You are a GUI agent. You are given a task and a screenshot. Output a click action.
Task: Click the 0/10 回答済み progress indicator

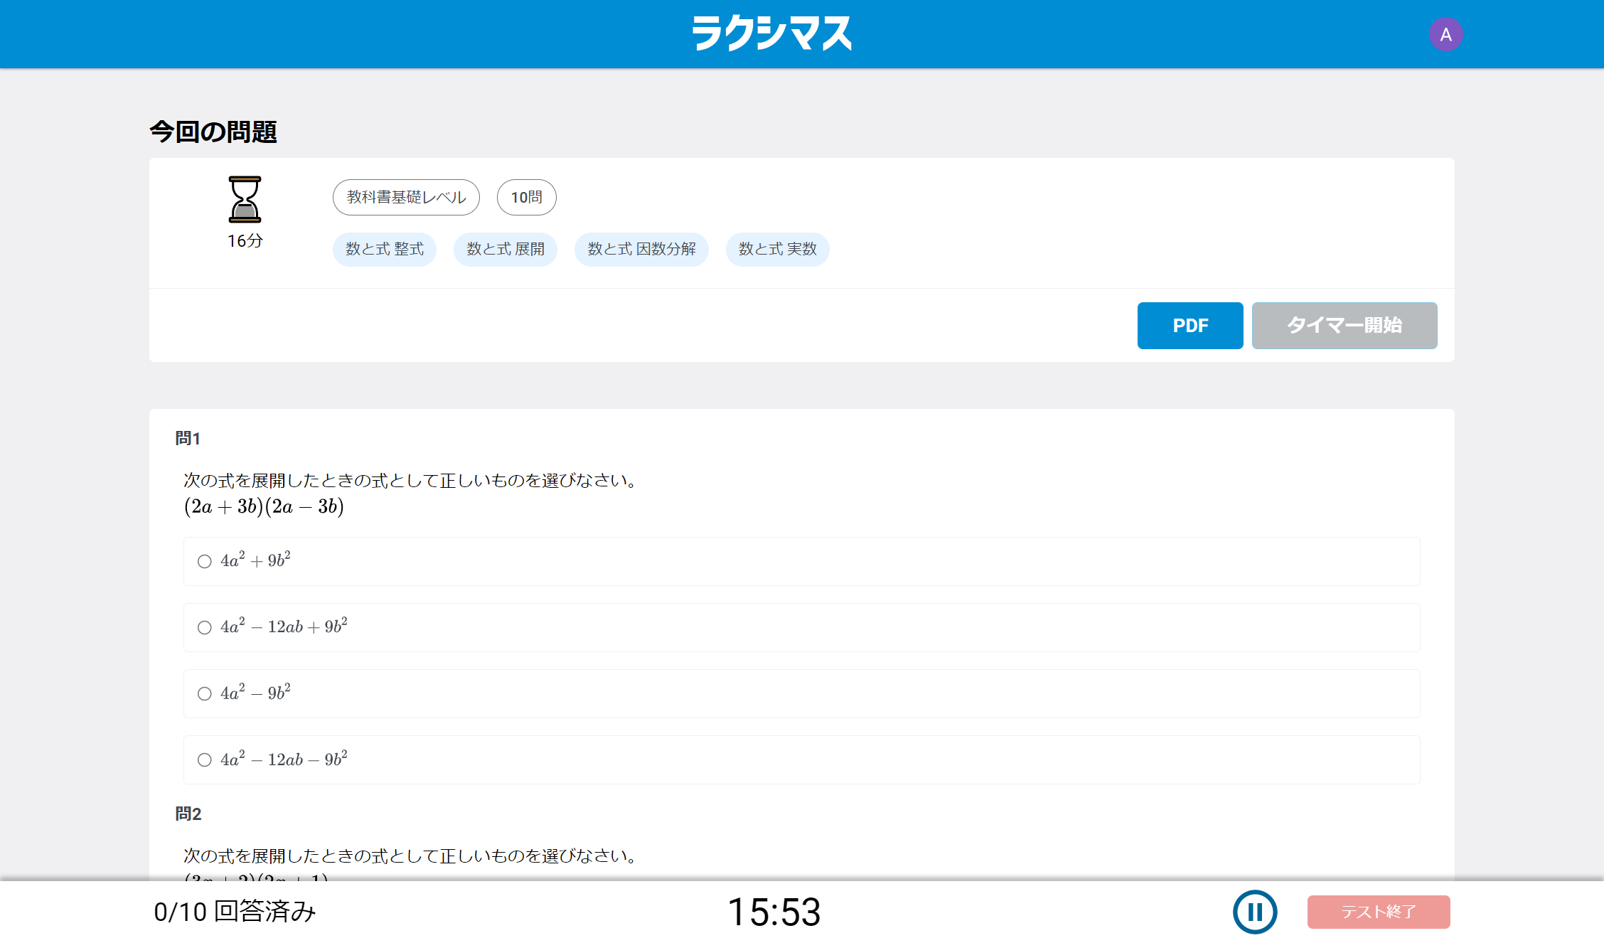click(x=235, y=912)
